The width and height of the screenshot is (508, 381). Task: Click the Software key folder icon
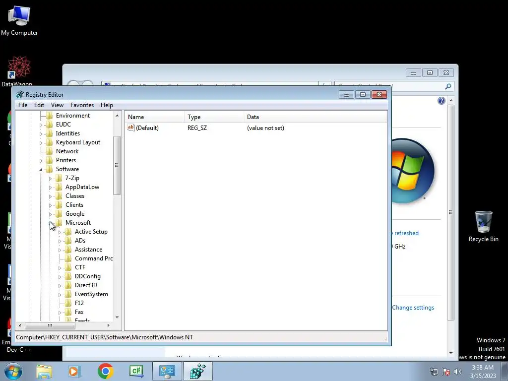[x=49, y=169]
